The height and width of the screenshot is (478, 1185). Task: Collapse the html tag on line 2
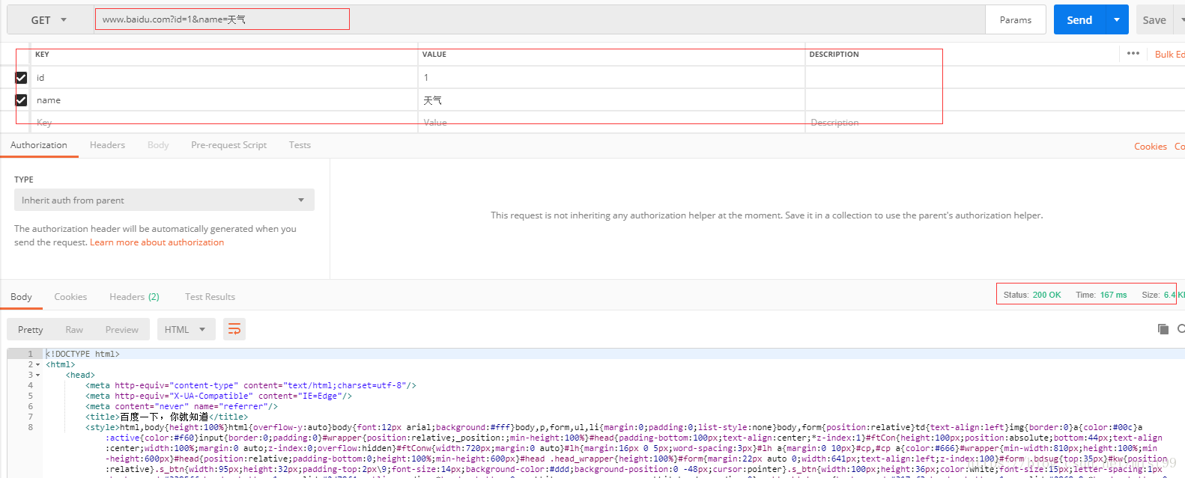coord(38,365)
